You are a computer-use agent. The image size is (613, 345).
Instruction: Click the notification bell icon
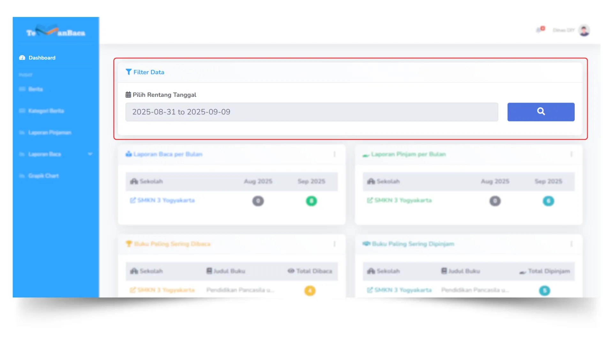click(539, 30)
